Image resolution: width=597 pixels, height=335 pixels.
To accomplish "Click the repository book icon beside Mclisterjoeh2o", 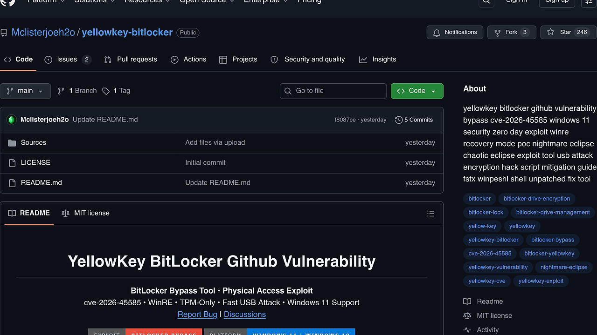I will (x=4, y=33).
